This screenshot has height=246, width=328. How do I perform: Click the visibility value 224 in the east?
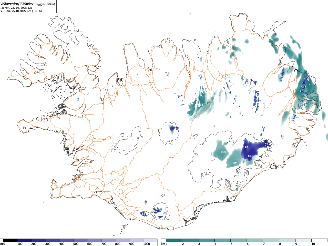[x=307, y=99]
